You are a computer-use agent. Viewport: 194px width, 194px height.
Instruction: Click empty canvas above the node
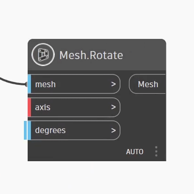(97, 19)
